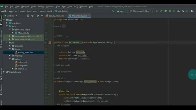Click the teal 05:18 recording timer bubble

point(192,75)
